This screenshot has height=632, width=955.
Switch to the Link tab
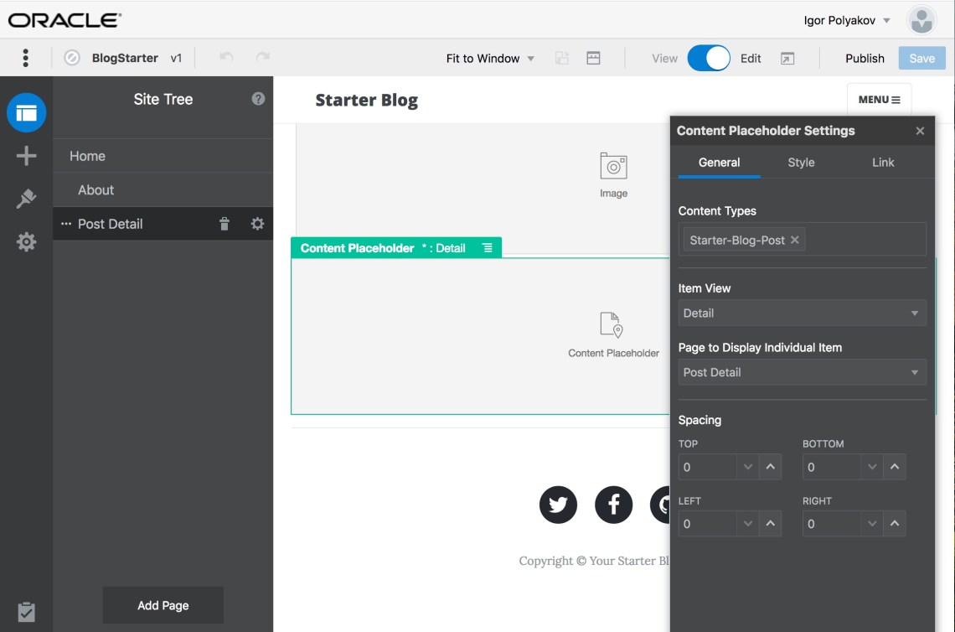click(x=883, y=163)
